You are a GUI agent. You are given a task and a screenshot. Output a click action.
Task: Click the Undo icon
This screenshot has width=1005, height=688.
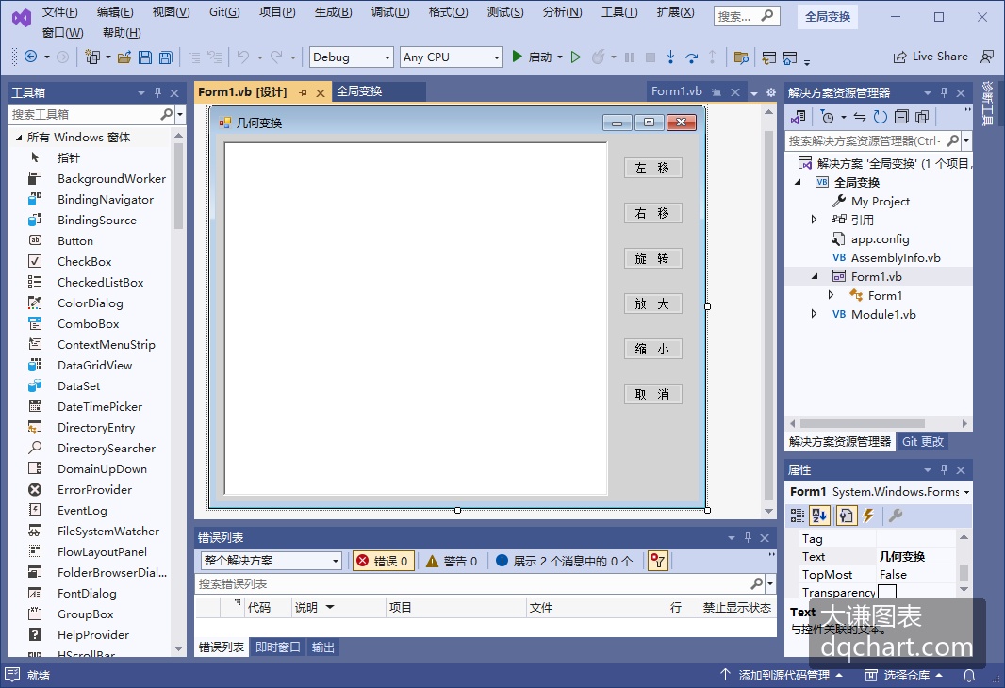(x=243, y=57)
